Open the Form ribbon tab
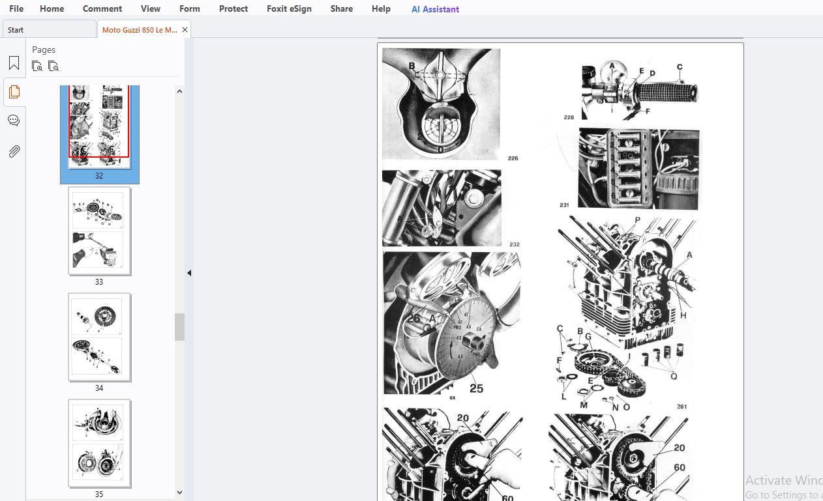Viewport: 823px width, 501px height. tap(190, 8)
